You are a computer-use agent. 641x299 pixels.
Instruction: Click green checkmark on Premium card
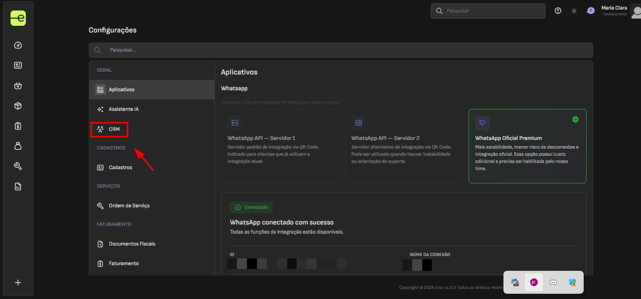click(x=575, y=119)
